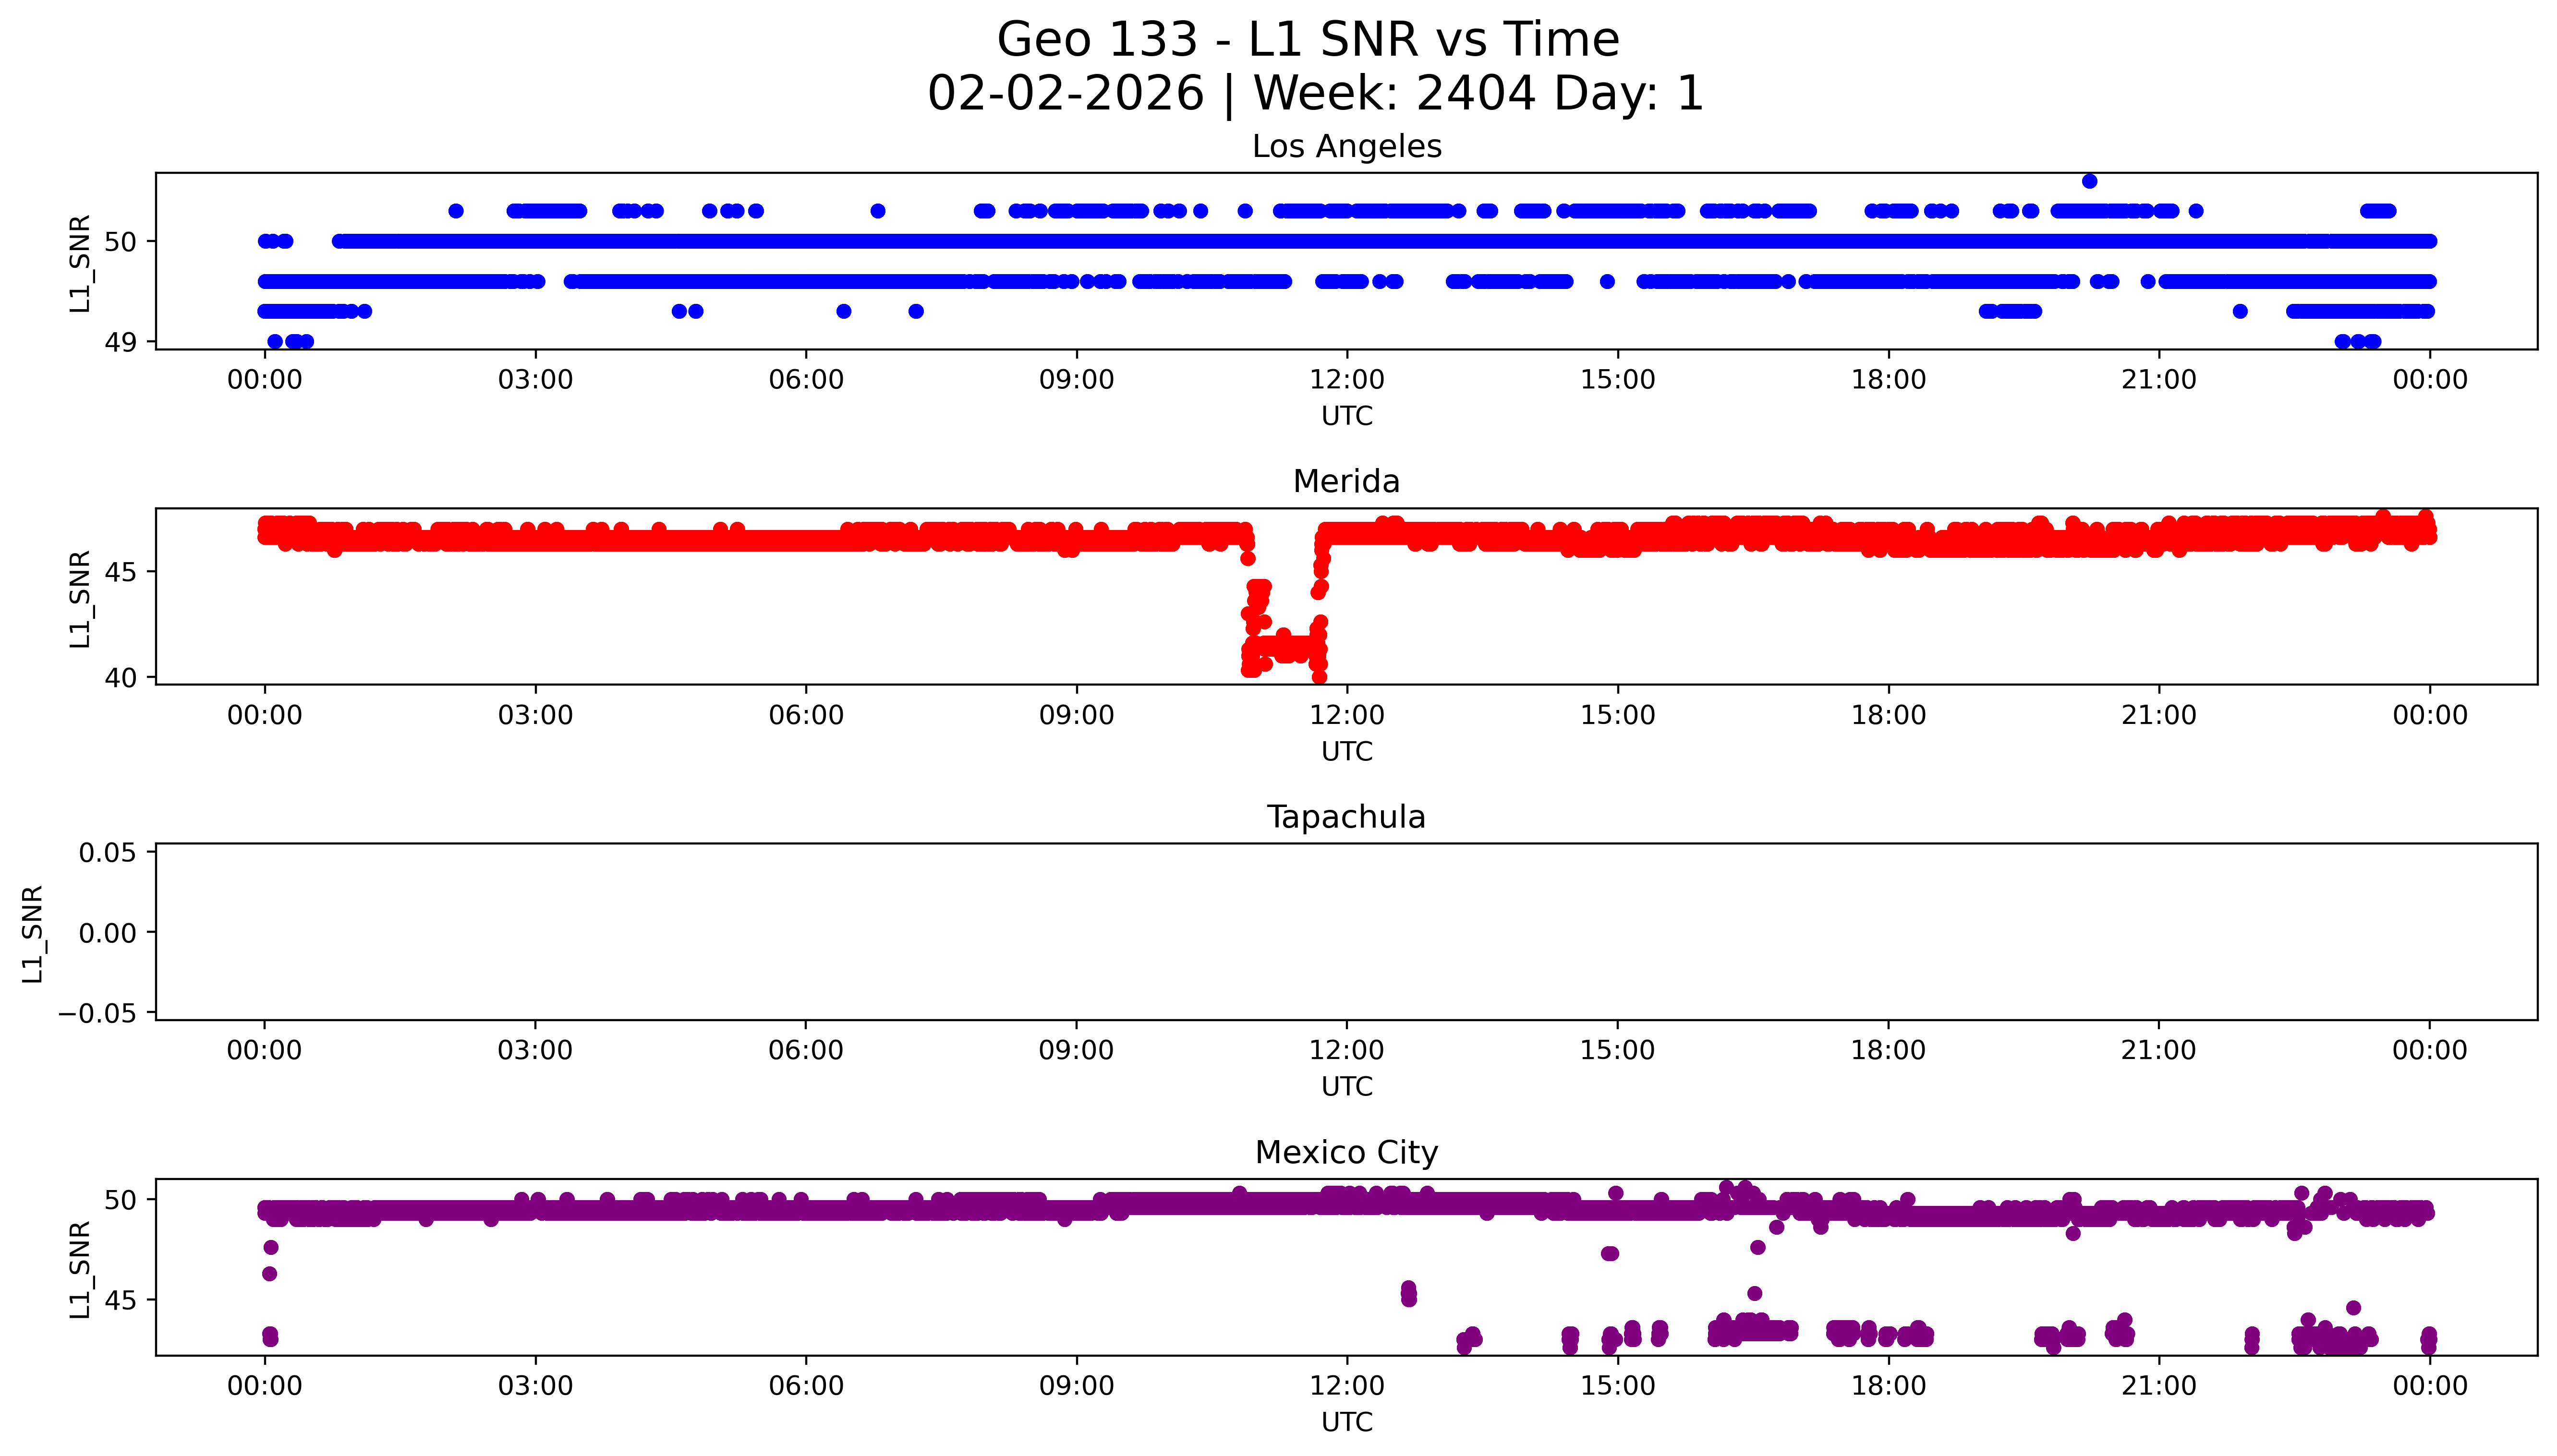Click the 21:00 tick label under the Mexico City plot

(x=2158, y=1386)
